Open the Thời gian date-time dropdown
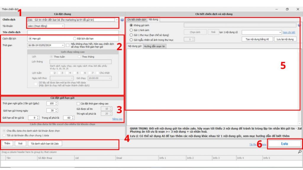The image size is (303, 170). click(63, 45)
